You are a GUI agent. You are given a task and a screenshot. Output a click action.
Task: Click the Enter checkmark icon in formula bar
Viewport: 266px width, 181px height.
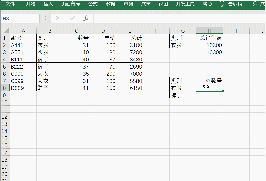click(72, 18)
